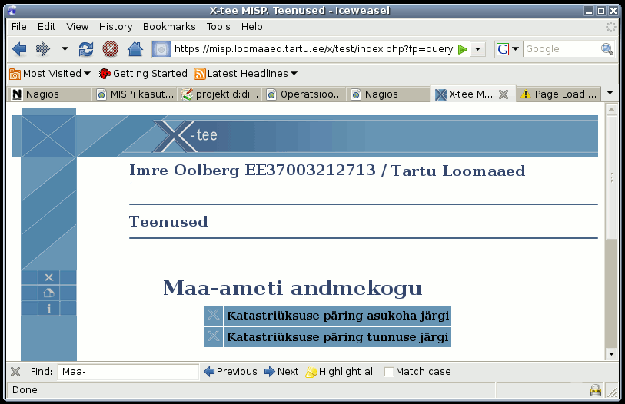
Task: Switch to the Nagios tab with globe icon
Action: click(389, 94)
